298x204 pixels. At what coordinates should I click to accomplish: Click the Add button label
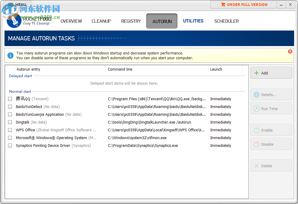pyautogui.click(x=264, y=73)
